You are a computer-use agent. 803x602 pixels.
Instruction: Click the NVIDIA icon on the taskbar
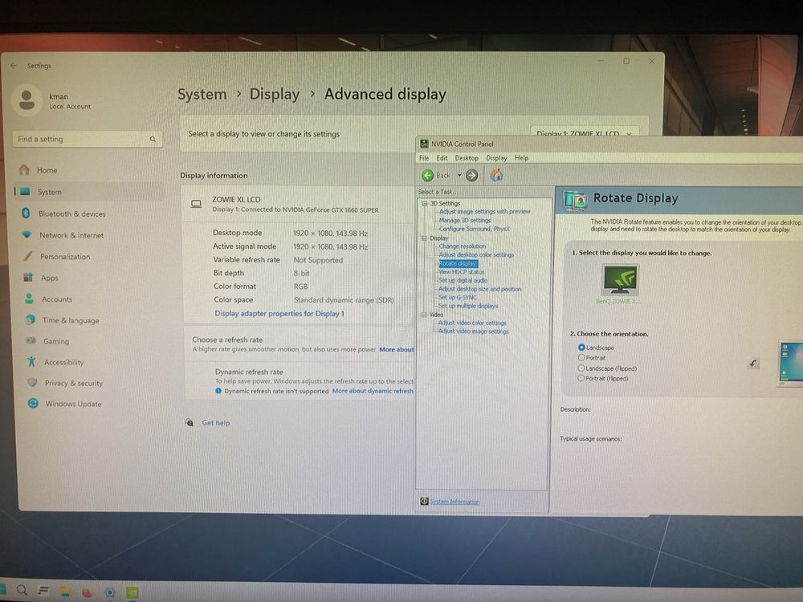pos(132,593)
